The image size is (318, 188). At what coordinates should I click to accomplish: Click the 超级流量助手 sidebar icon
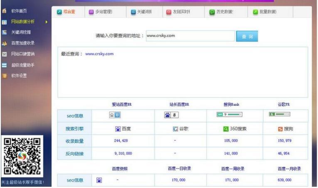[x=4, y=65]
